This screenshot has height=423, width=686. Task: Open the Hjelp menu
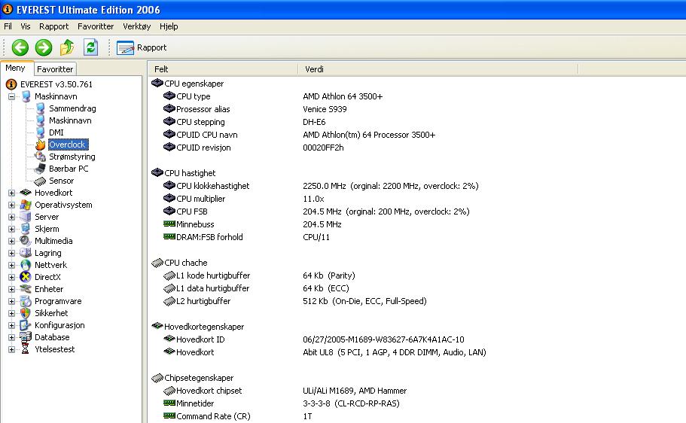pyautogui.click(x=169, y=26)
